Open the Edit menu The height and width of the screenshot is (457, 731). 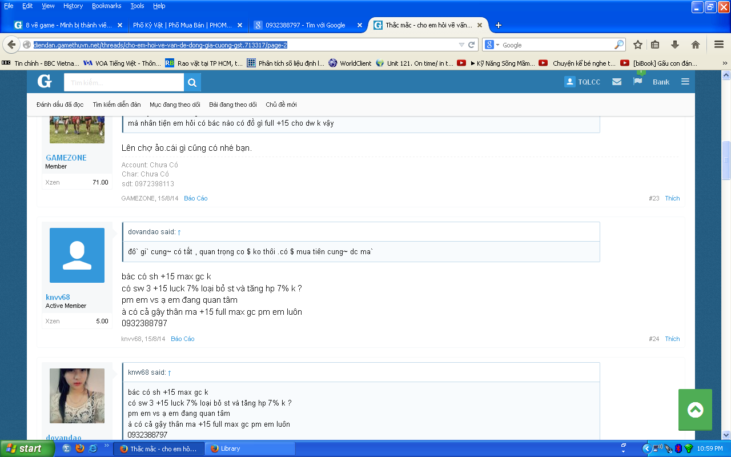[27, 6]
